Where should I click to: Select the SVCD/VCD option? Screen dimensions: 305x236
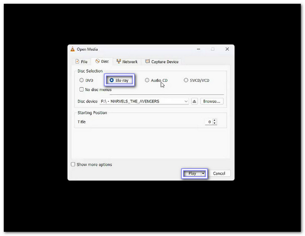tap(186, 80)
